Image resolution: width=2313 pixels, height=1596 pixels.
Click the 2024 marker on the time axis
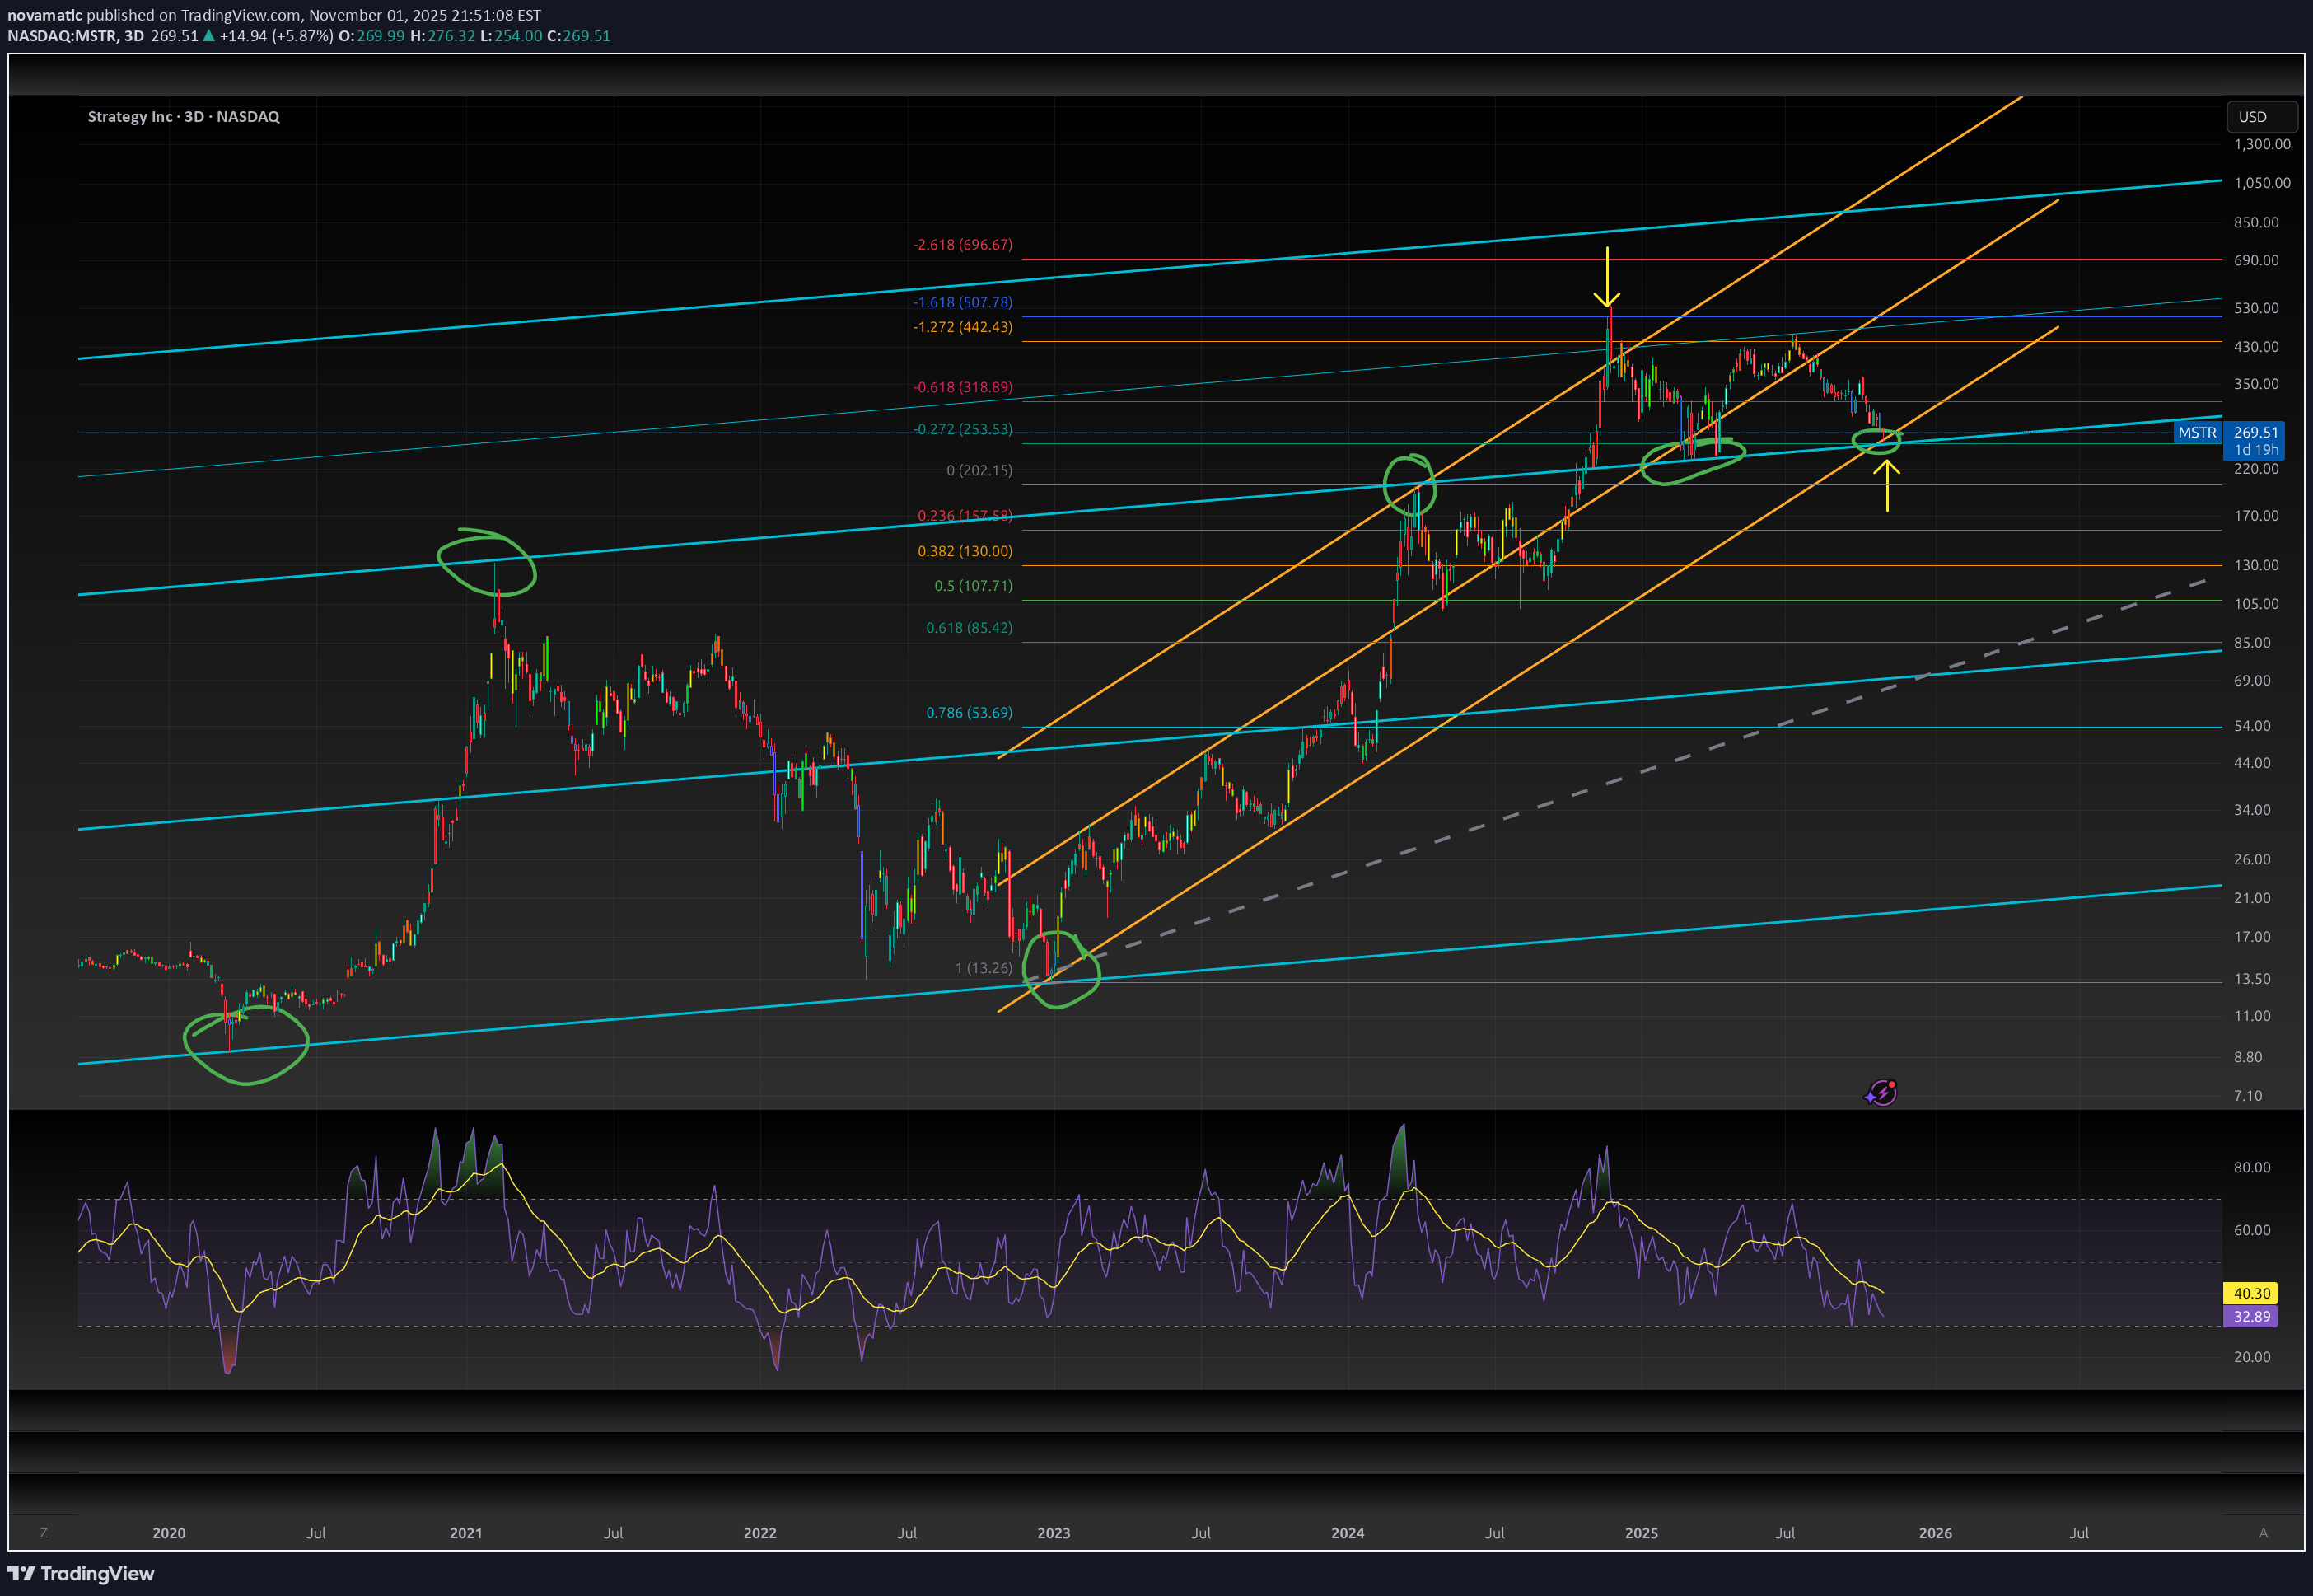[x=1347, y=1533]
